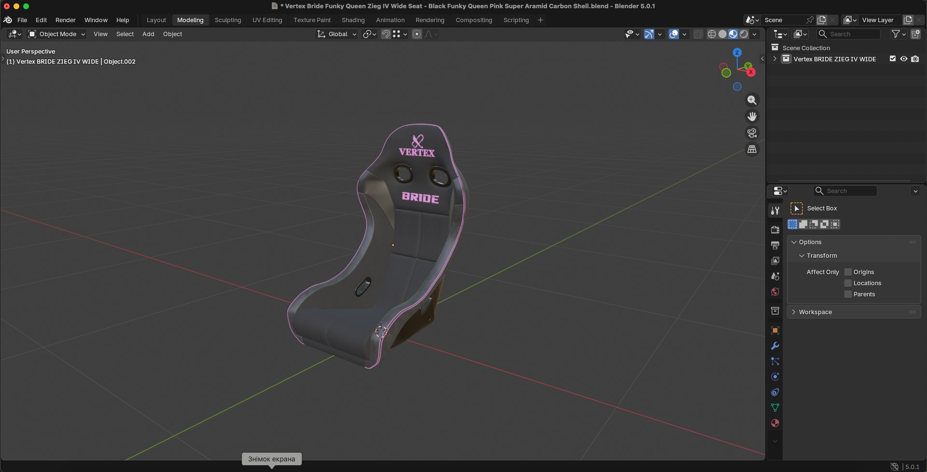
Task: Expand the Vertex BRIDE ZIEG IV WIDE collection
Action: 775,59
